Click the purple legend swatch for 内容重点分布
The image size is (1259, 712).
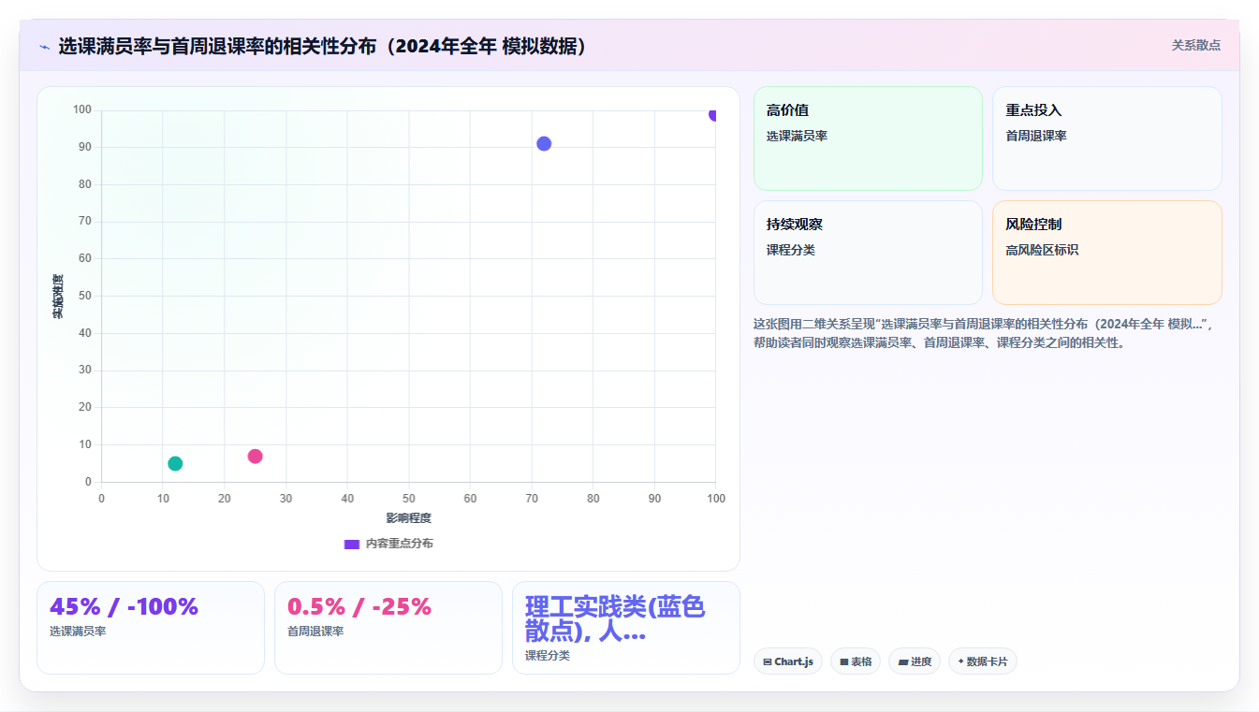coord(352,544)
